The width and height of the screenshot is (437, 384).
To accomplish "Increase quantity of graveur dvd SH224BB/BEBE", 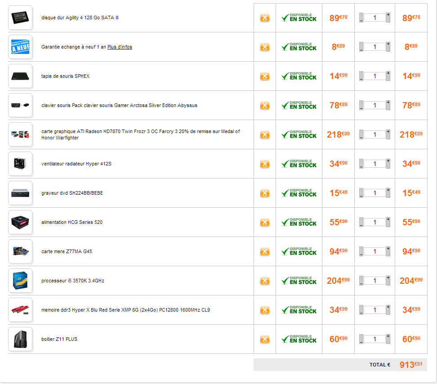I will 388,193.
